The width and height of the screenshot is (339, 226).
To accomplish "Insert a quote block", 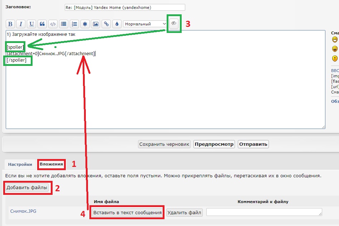I will (x=42, y=24).
